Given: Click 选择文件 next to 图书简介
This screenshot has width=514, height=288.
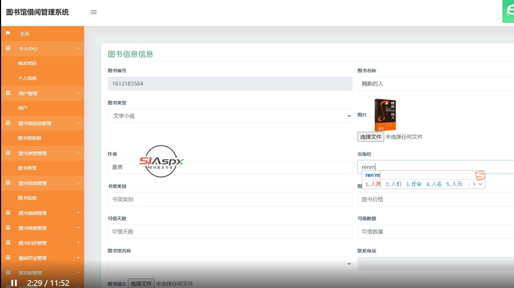Looking at the screenshot, I should (141, 284).
